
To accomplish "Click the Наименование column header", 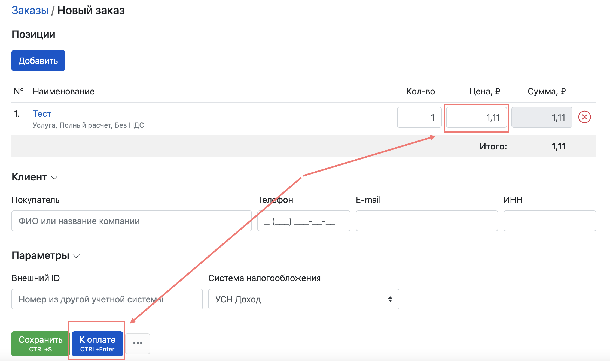I will tap(64, 91).
